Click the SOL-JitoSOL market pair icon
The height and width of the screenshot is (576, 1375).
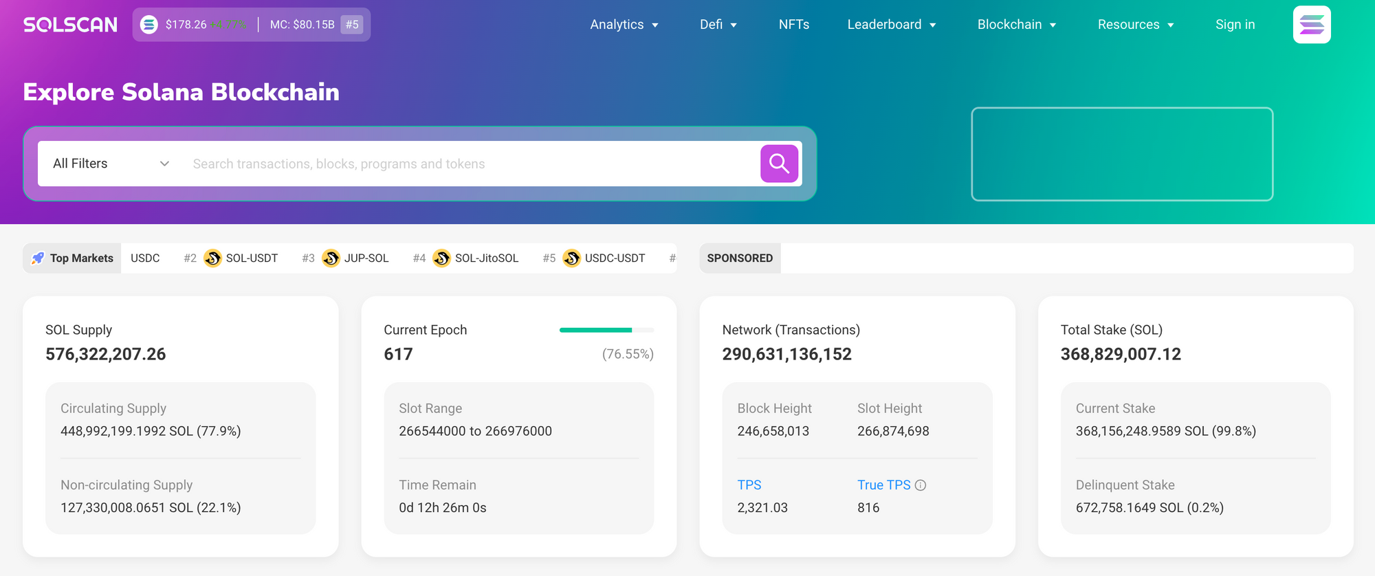442,258
